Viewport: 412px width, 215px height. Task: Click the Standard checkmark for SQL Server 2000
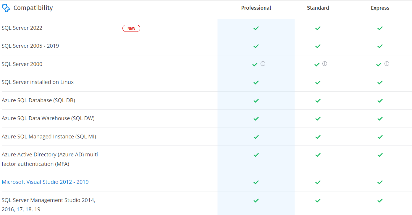[317, 64]
